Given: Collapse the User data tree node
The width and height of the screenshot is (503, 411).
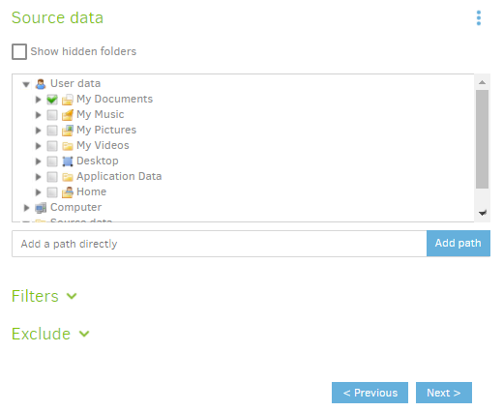Looking at the screenshot, I should (26, 84).
